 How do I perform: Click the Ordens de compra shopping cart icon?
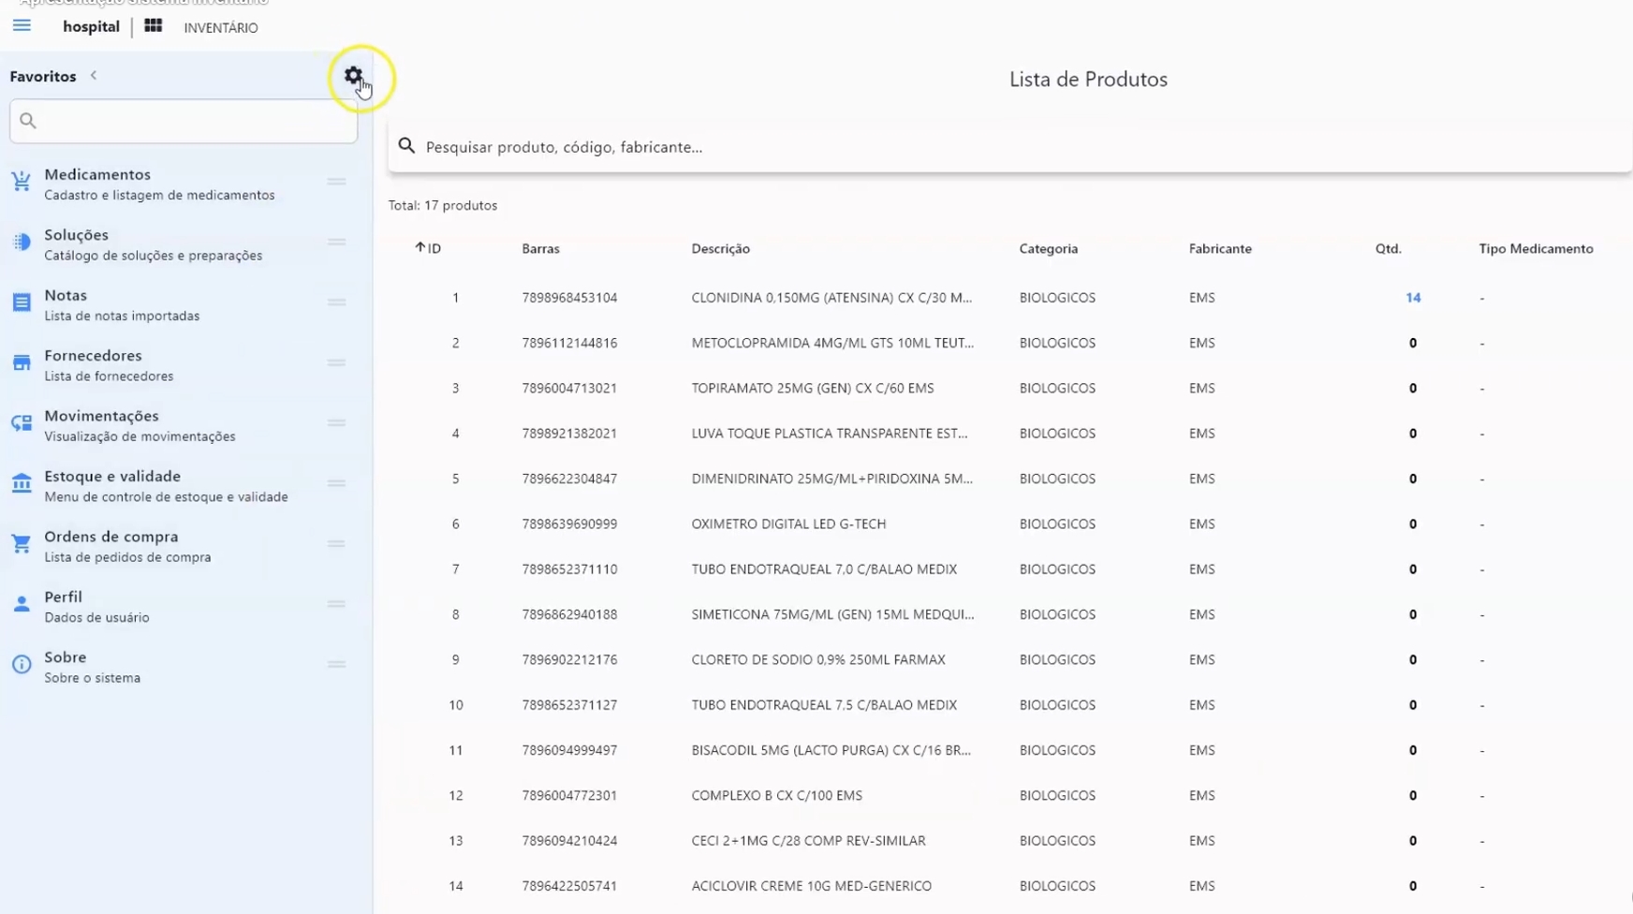pyautogui.click(x=21, y=543)
